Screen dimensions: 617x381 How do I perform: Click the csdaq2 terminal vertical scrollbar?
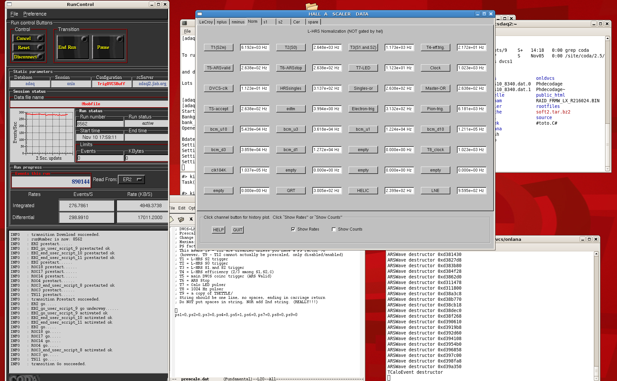click(x=607, y=104)
